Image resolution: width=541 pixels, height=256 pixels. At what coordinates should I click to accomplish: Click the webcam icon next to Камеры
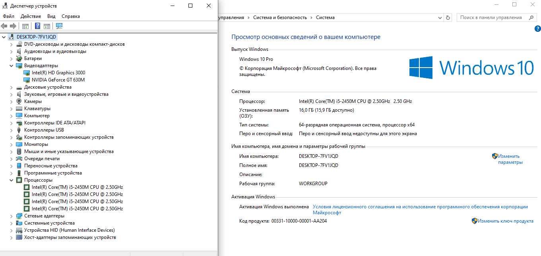tap(19, 101)
